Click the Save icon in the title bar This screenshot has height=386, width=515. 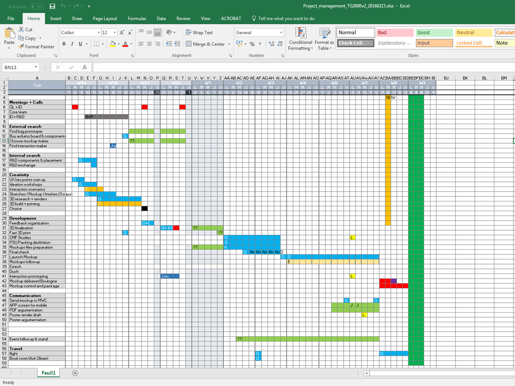pyautogui.click(x=52, y=7)
